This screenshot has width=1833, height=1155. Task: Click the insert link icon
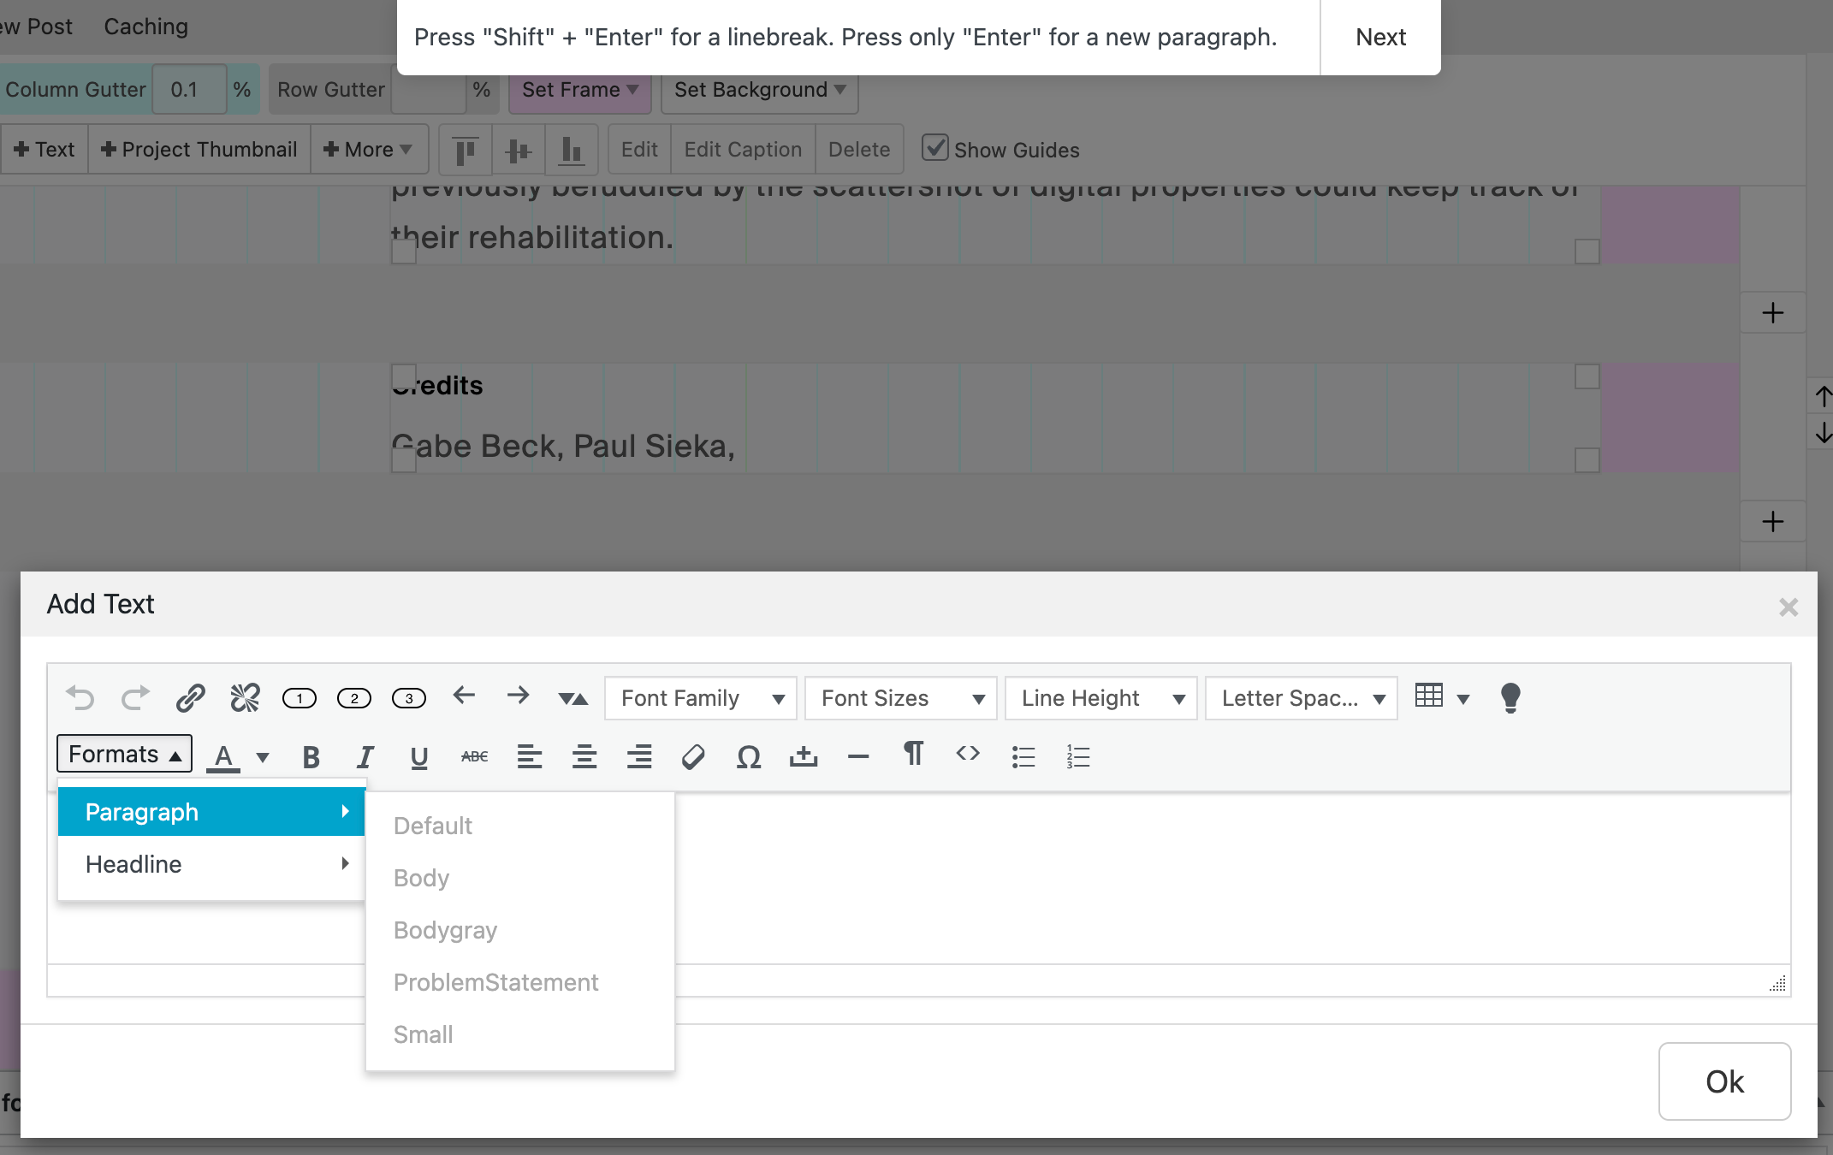[190, 698]
